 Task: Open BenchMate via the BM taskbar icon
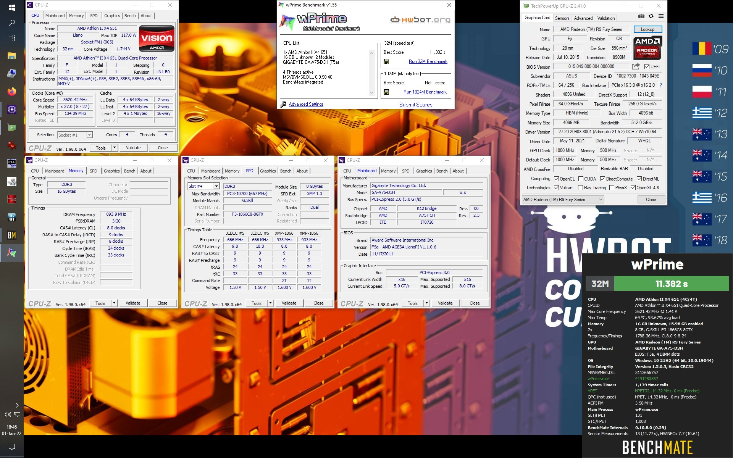tap(12, 235)
